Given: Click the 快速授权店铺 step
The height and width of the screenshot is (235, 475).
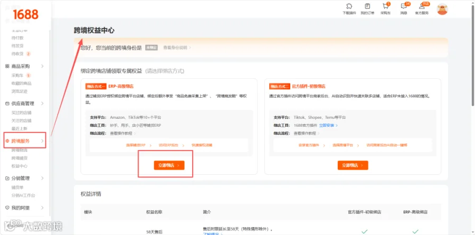Looking at the screenshot, I should click(202, 145).
